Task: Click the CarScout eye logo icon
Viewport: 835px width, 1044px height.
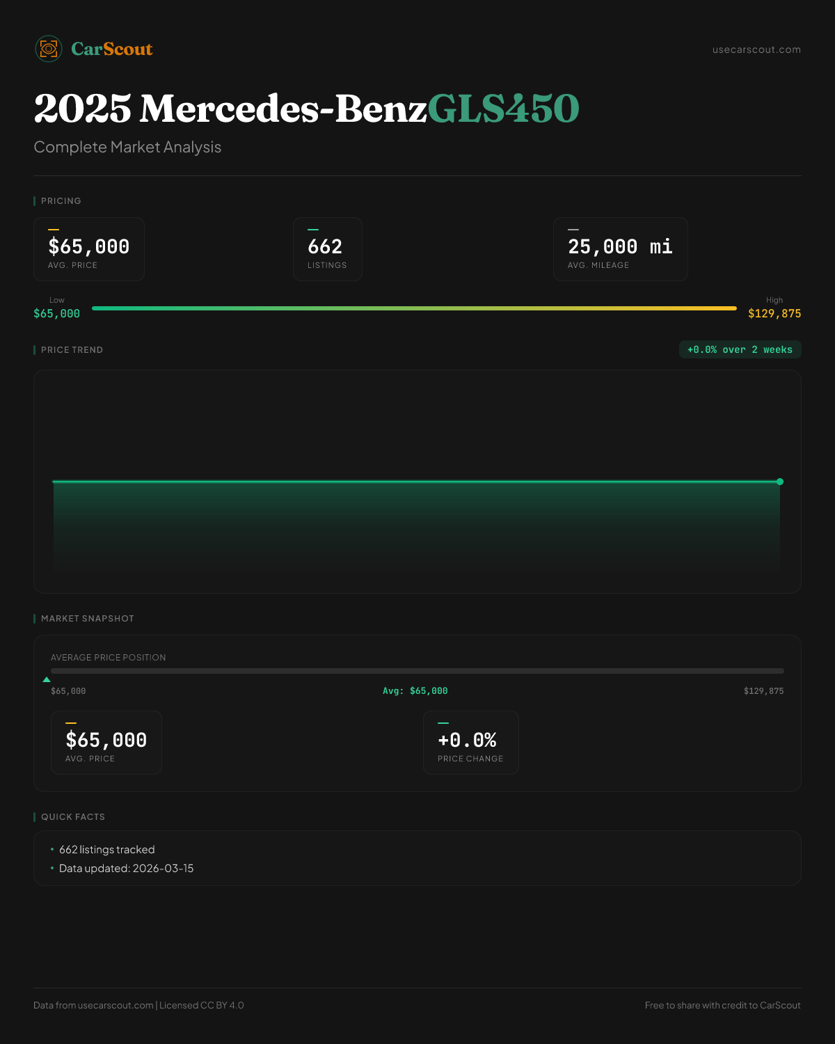Action: pyautogui.click(x=49, y=49)
